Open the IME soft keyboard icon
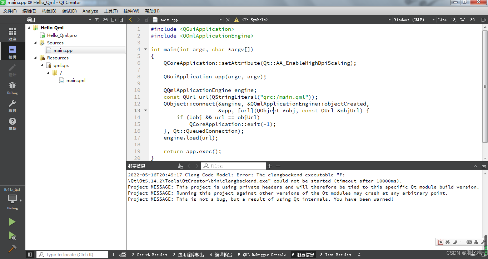The image size is (488, 259). [x=469, y=242]
